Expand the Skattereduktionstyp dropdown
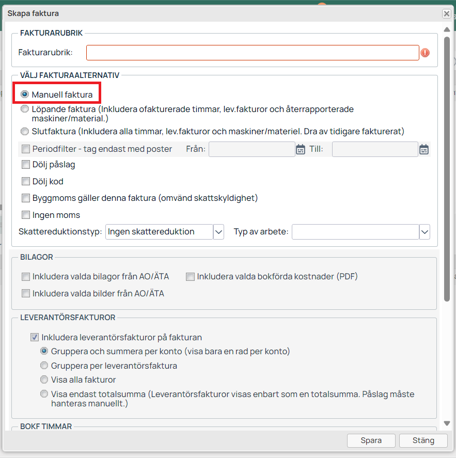This screenshot has height=458, width=456. coord(218,232)
